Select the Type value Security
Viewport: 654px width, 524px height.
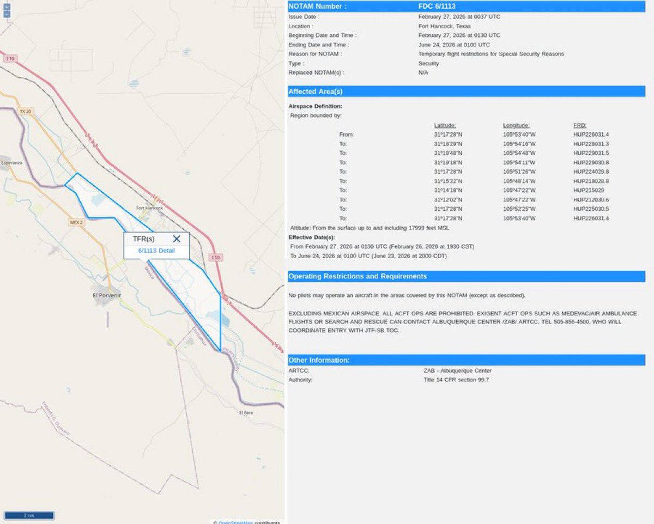(428, 63)
